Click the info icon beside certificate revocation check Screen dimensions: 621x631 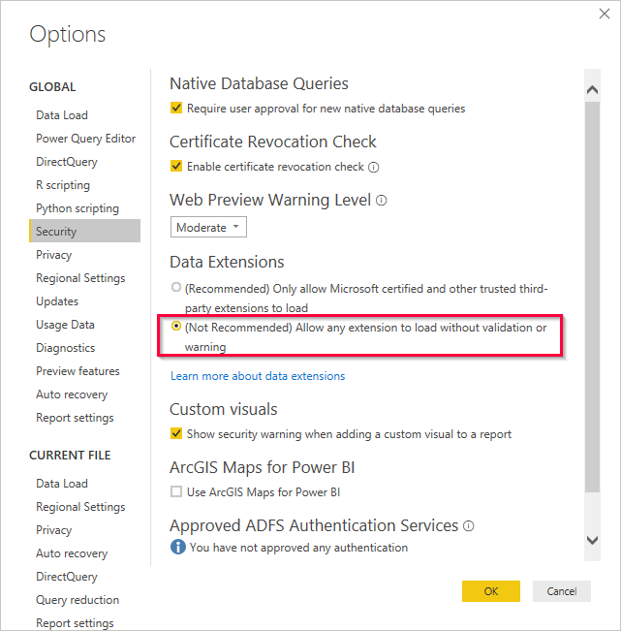click(x=374, y=167)
